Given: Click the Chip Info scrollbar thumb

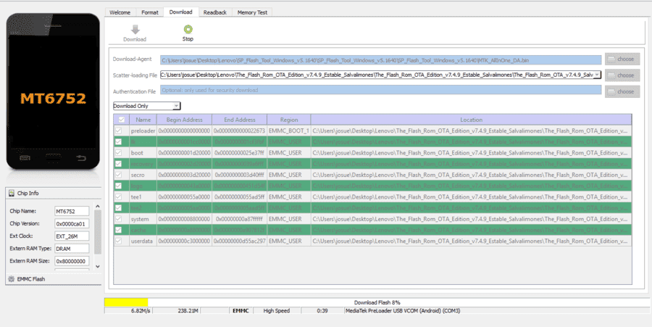Looking at the screenshot, I should [x=98, y=232].
